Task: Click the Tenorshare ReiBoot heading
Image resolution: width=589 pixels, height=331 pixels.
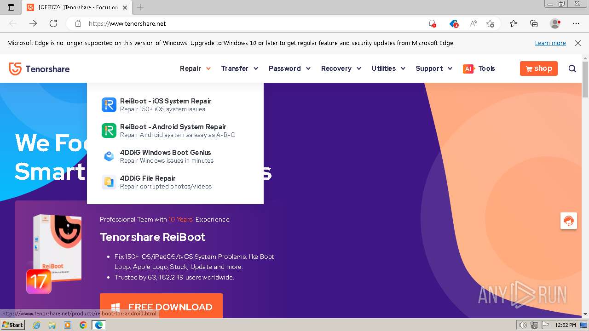Action: pos(152,237)
